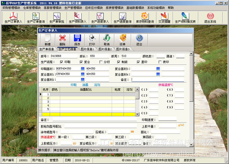
Task: Open lookup button beside 印刷基材 field
Action: tap(83, 69)
